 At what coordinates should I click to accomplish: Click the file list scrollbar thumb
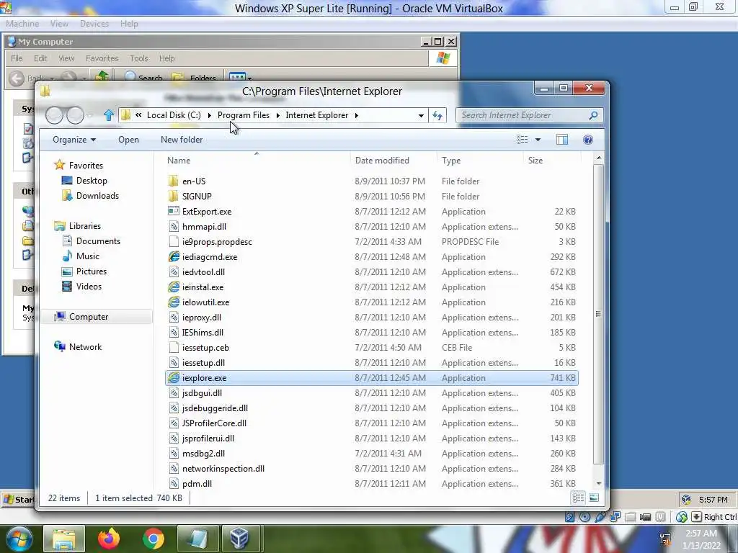click(597, 315)
